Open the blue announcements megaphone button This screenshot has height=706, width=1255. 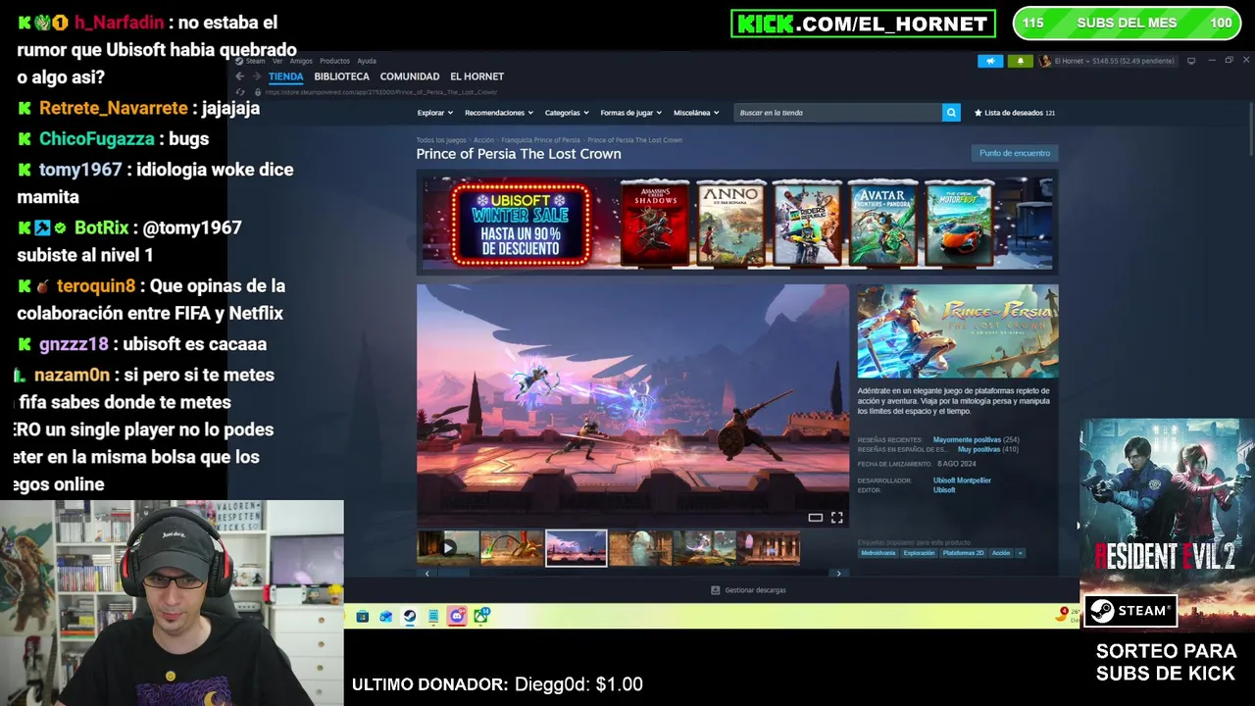click(x=990, y=61)
